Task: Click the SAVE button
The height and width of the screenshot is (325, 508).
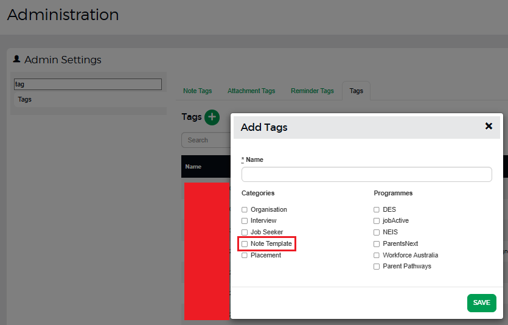Action: 481,302
